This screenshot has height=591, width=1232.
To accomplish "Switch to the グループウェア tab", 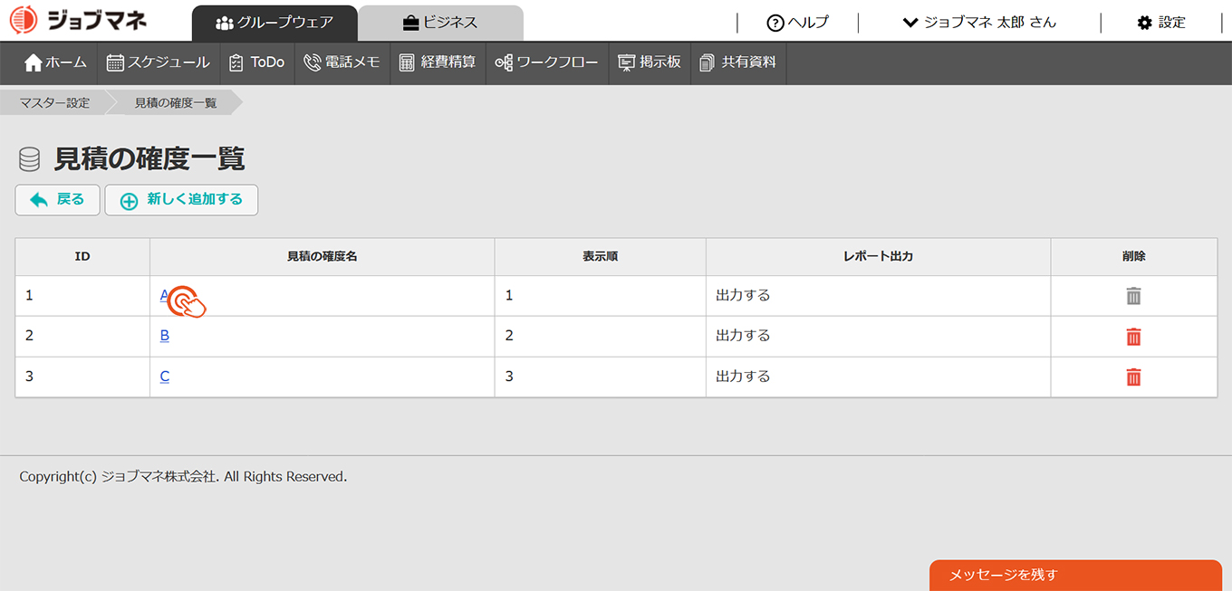I will pos(274,23).
